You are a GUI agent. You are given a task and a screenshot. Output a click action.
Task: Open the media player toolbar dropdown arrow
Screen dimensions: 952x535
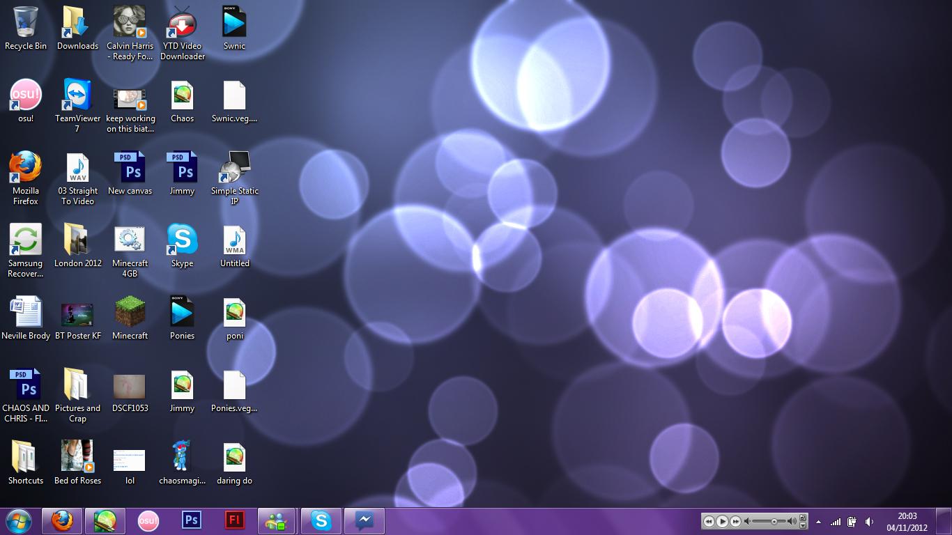click(x=803, y=525)
